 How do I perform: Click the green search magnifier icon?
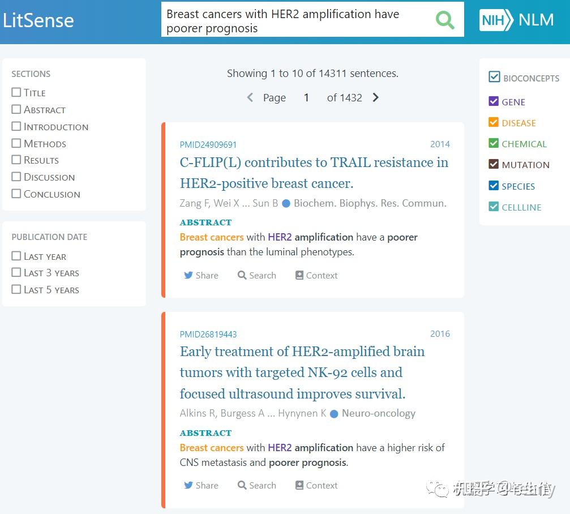(445, 20)
